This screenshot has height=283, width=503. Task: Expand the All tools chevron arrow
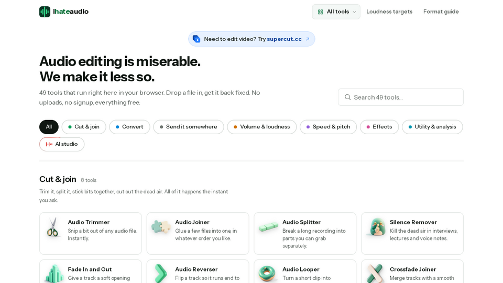pos(354,12)
